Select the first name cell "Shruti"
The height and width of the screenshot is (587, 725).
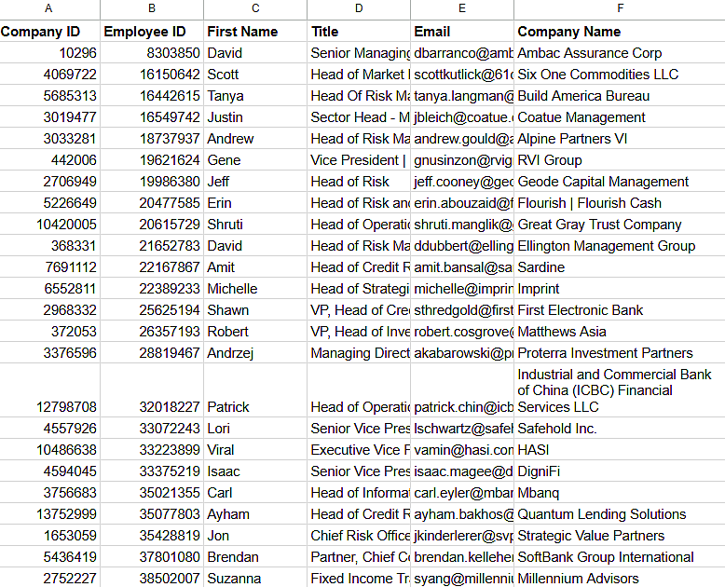point(255,225)
